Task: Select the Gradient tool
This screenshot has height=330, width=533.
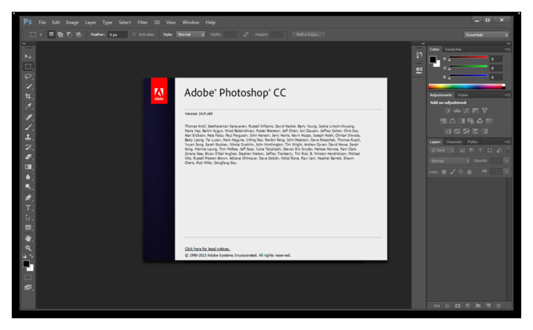Action: click(28, 167)
